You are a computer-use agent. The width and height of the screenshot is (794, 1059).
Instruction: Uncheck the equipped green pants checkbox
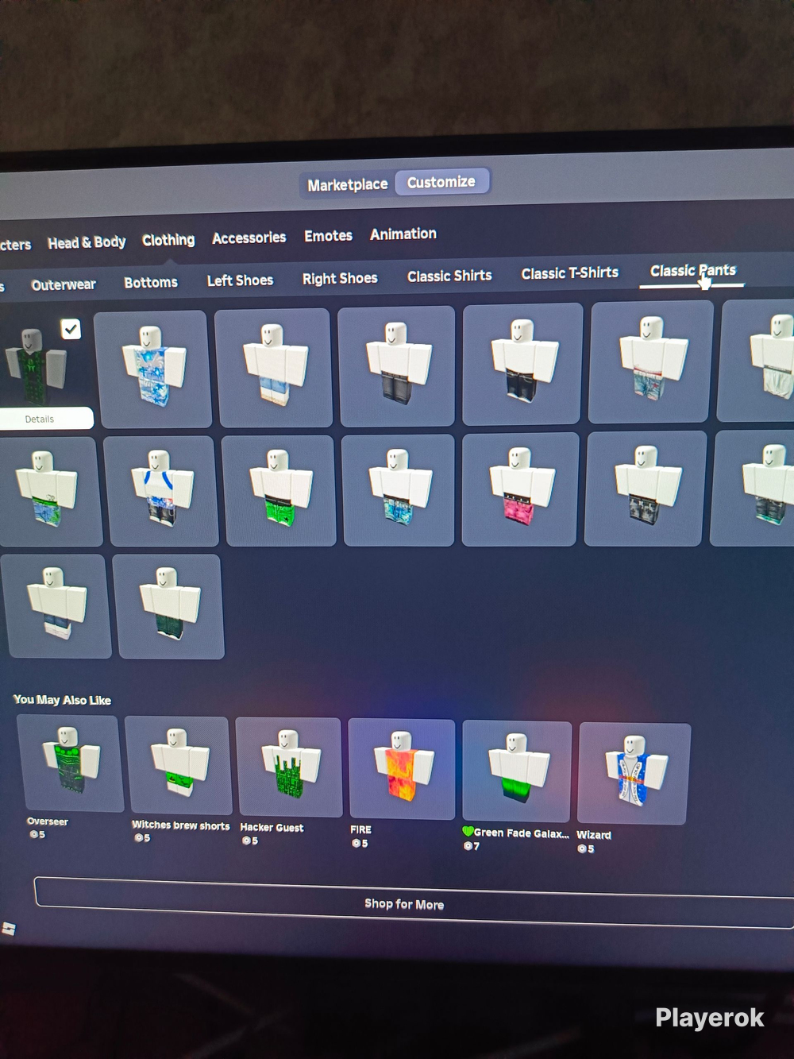[x=71, y=329]
